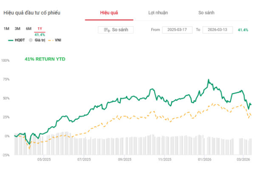The image size is (255, 170).
Task: Click the 75% y-axis label
Action: 6,79
